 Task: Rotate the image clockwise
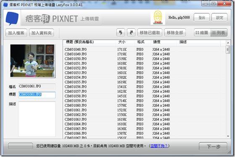pyautogui.click(x=131, y=32)
